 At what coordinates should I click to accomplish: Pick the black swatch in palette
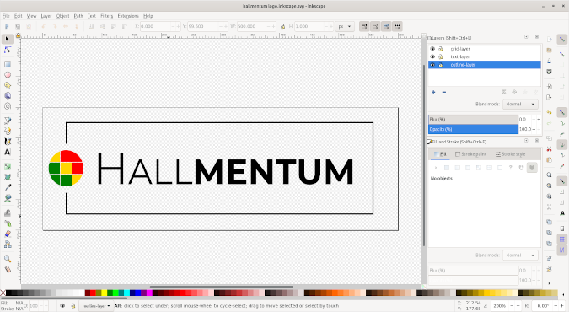pyautogui.click(x=8, y=293)
